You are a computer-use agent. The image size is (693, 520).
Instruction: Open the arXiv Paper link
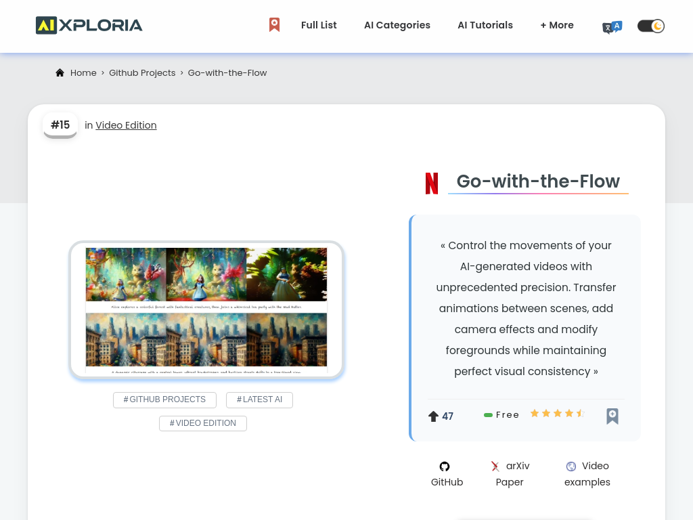[x=510, y=474]
